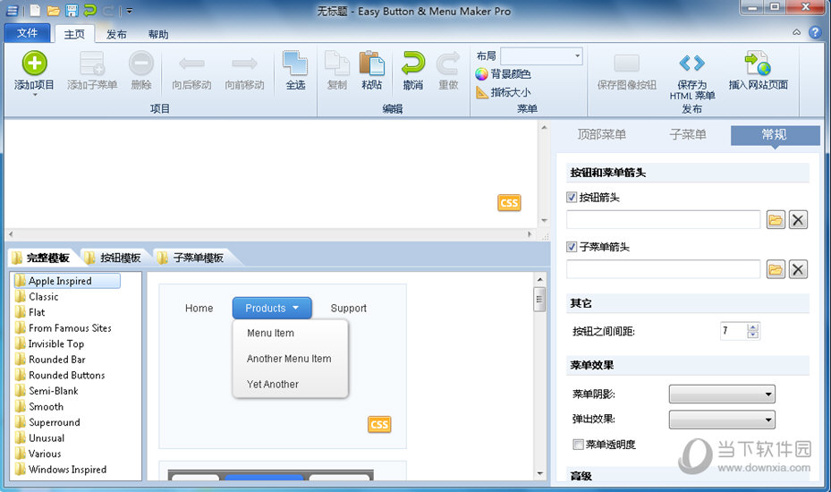This screenshot has height=492, width=831.
Task: Open the Quick Access Toolbar customize arrow
Action: click(x=130, y=11)
